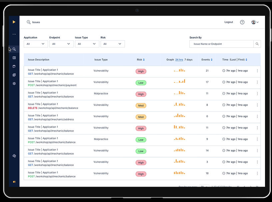272x202 pixels.
Task: Open the stacked documents icon in sidebar
Action: point(14,75)
